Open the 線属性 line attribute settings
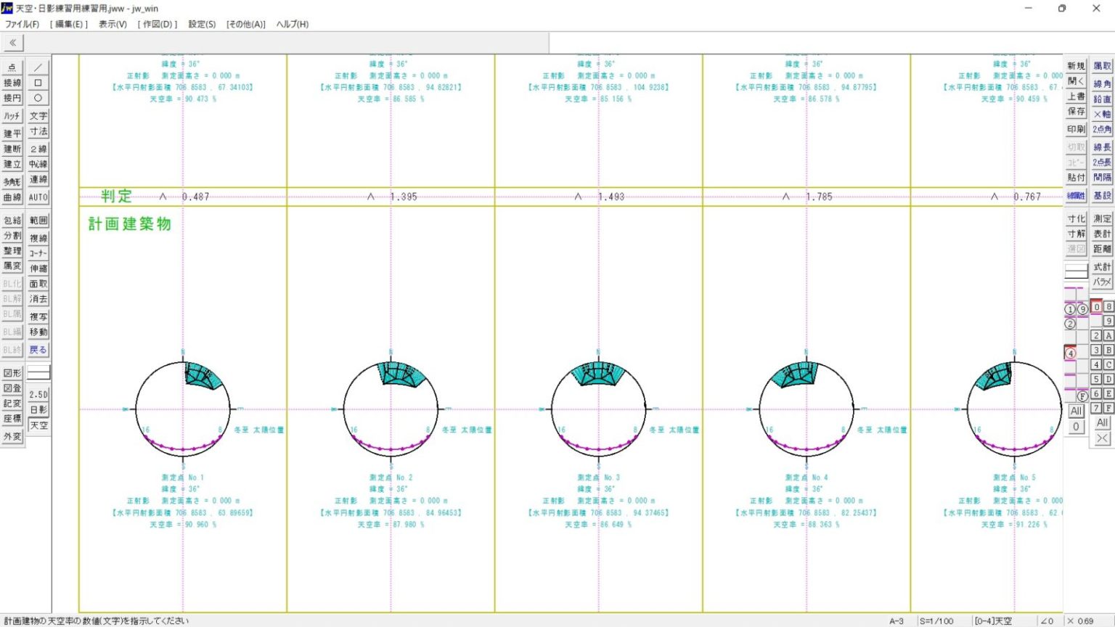Viewport: 1115px width, 627px height. (x=1075, y=194)
